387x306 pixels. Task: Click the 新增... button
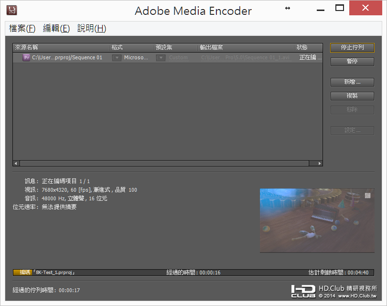352,82
